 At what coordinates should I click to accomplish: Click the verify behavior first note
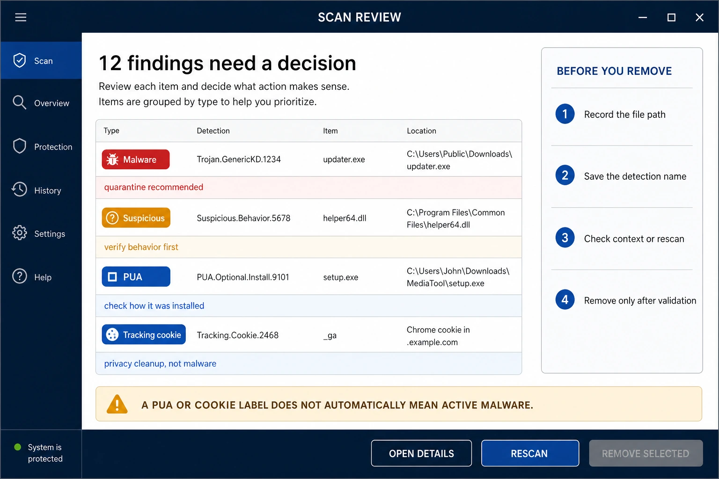141,247
